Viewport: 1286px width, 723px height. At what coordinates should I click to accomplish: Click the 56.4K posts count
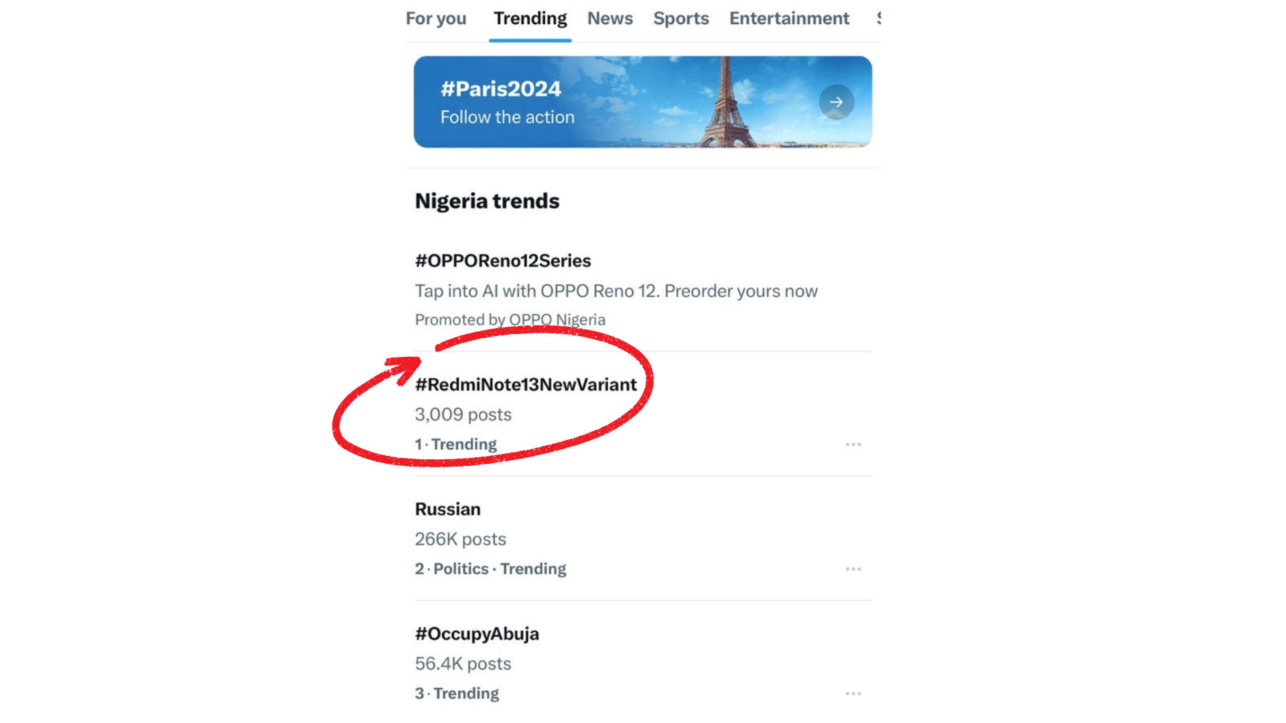point(463,663)
